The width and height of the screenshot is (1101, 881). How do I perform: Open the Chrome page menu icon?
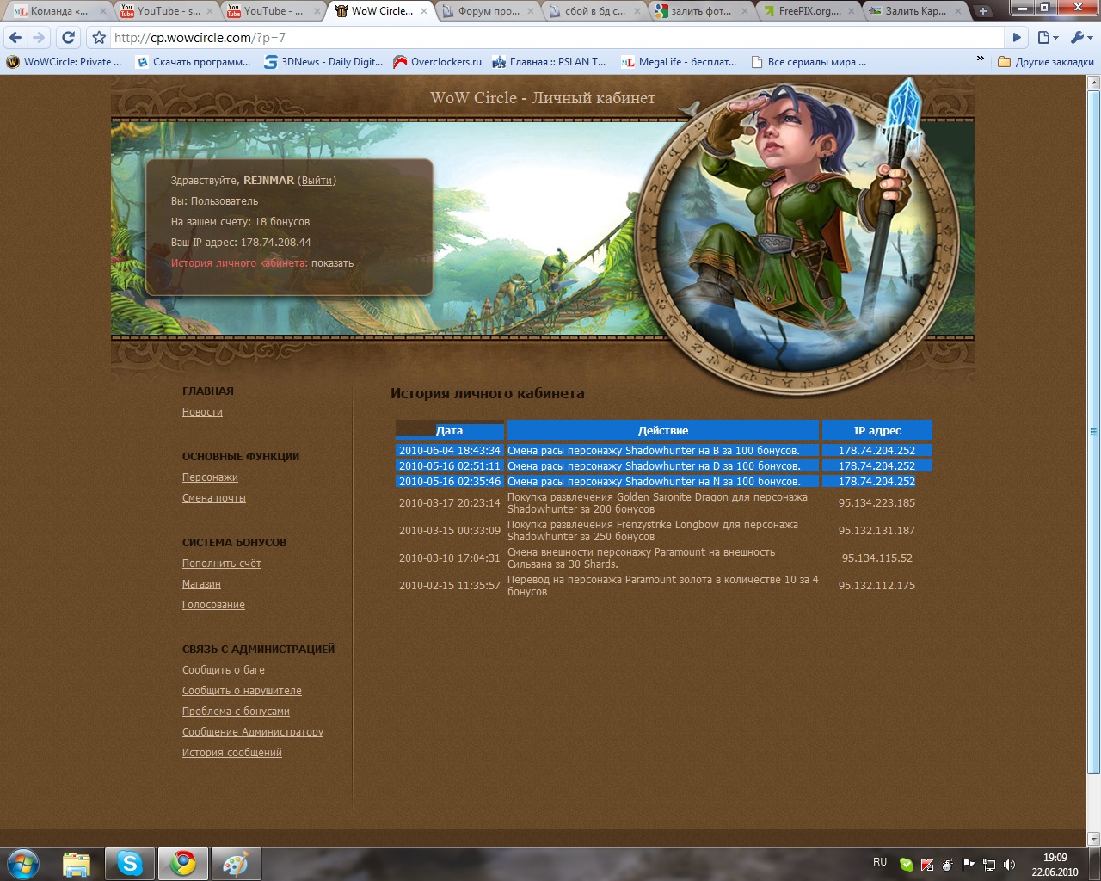click(x=1048, y=37)
